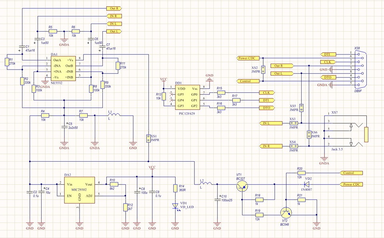Click resistor R21 1k symbol
This screenshot has width=384, height=238.
tap(301, 200)
